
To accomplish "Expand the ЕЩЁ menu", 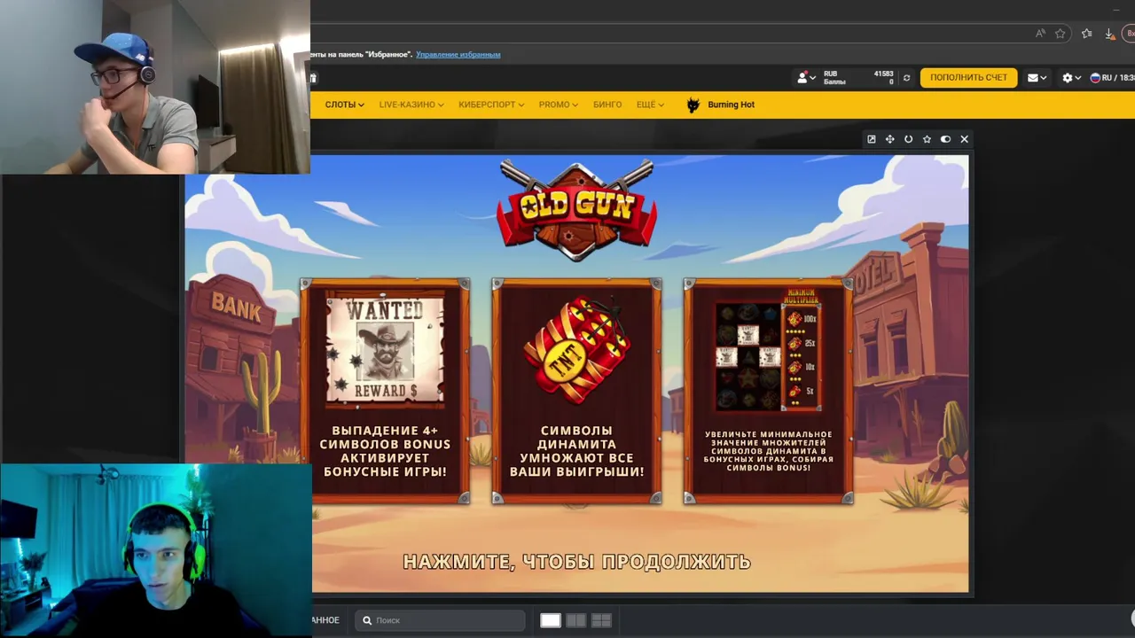I will [x=650, y=105].
